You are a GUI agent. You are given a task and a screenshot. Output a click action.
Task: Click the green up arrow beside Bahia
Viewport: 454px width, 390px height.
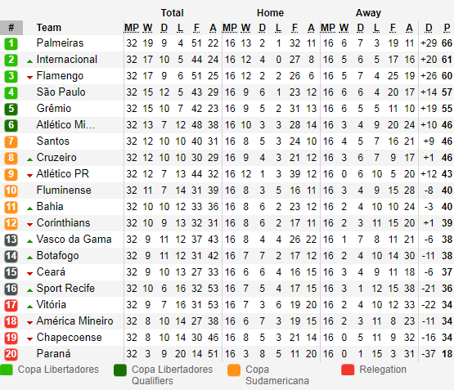tap(29, 208)
